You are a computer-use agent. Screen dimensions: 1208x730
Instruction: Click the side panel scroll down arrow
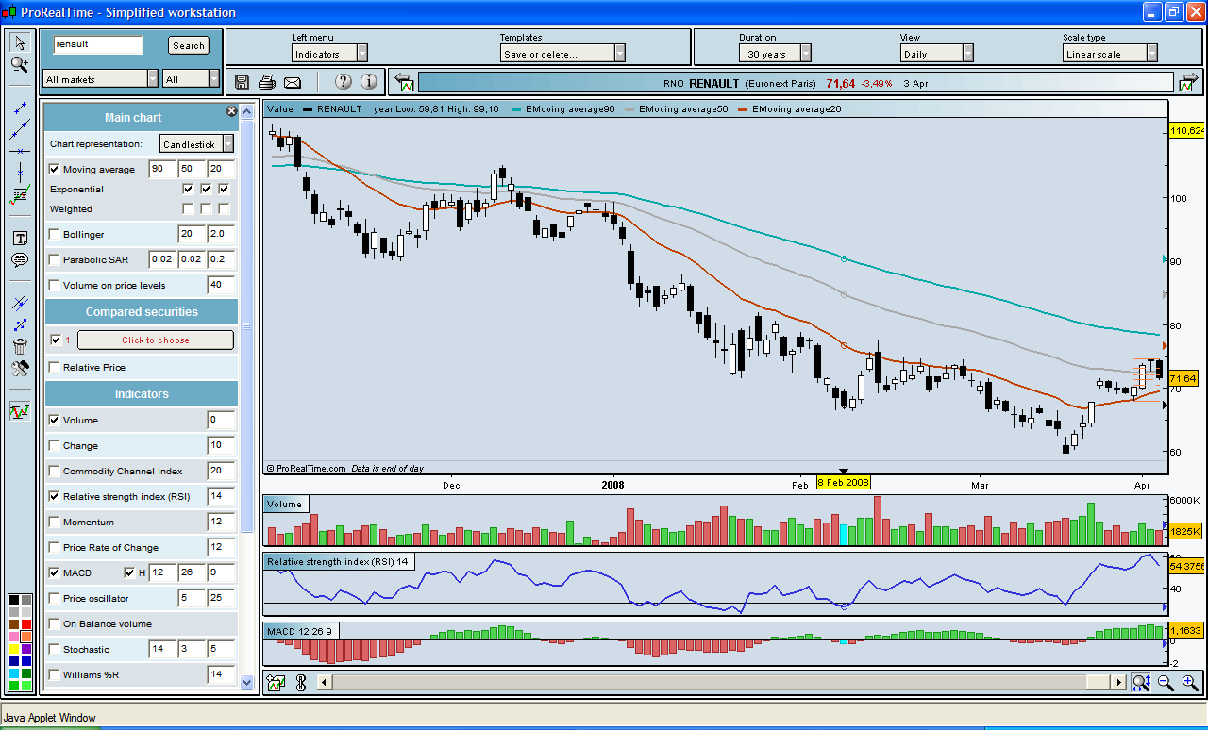(x=247, y=681)
